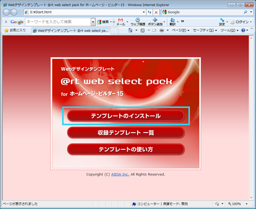Click the 収録テンプレート 一覧 button

[x=126, y=133]
